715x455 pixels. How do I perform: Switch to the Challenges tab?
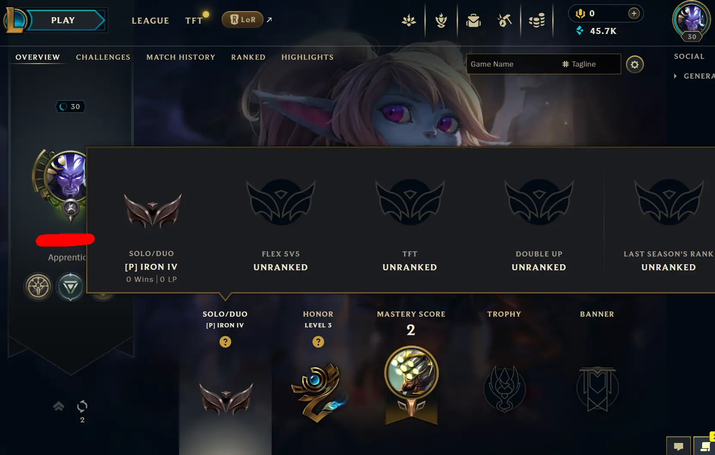click(x=103, y=57)
